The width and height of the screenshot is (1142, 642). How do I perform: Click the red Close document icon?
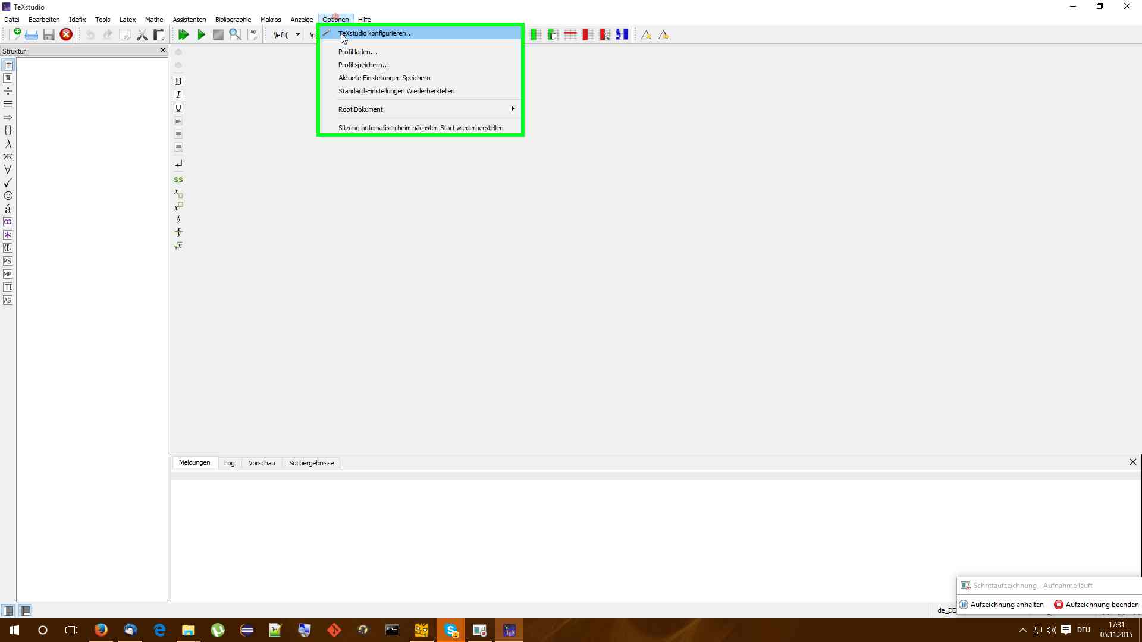click(66, 34)
